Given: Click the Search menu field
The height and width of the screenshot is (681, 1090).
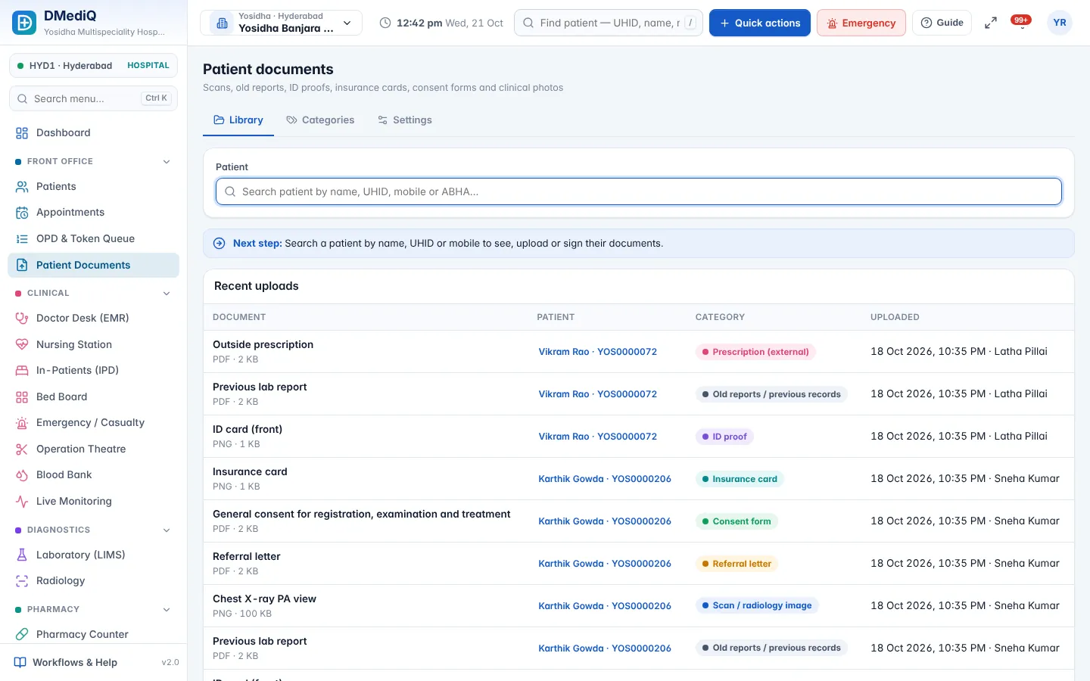Looking at the screenshot, I should pos(93,98).
